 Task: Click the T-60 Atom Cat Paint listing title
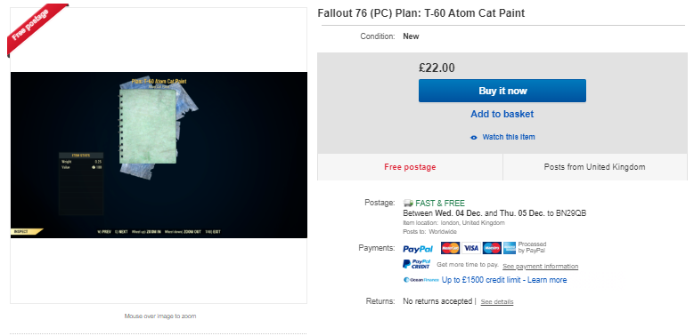click(420, 13)
